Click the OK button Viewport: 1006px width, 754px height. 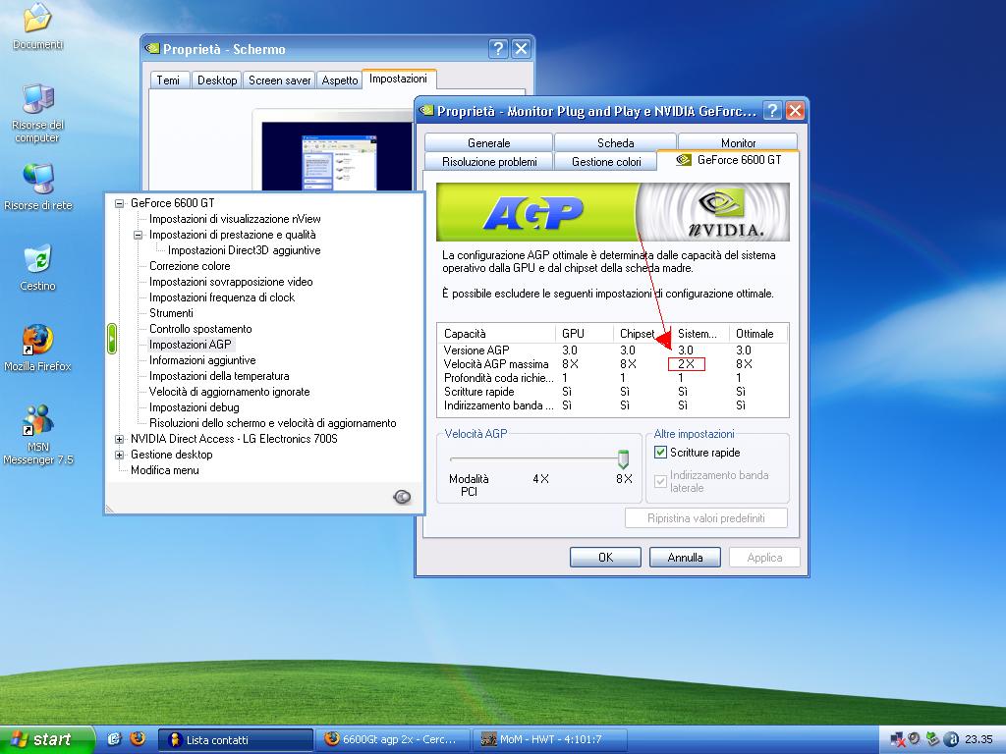pos(605,558)
